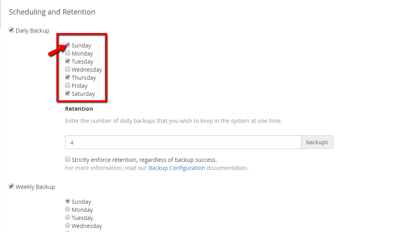Click the 'Retention' heading text
Viewport: 412px width, 232px height.
pyautogui.click(x=79, y=109)
